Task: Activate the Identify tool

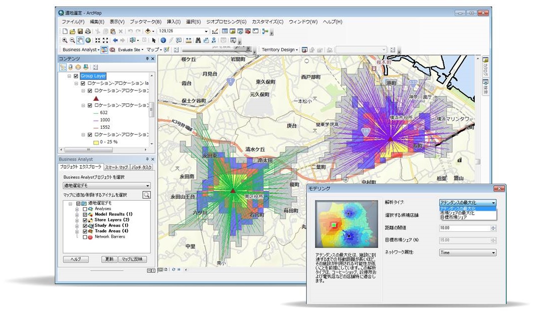Action: coord(164,40)
